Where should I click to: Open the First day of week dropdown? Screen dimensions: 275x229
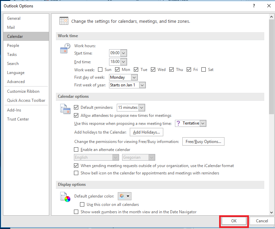click(134, 77)
